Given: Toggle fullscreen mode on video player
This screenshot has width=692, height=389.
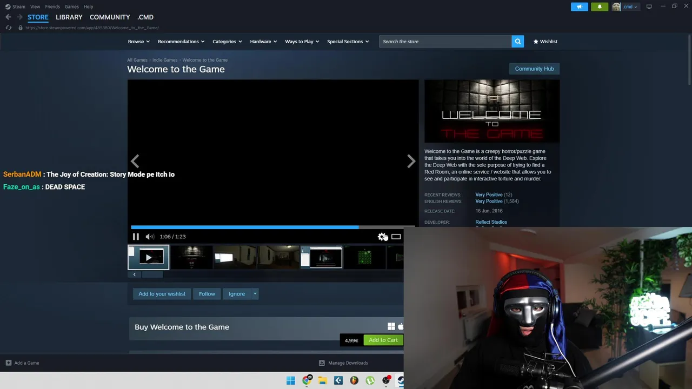Looking at the screenshot, I should click(396, 237).
